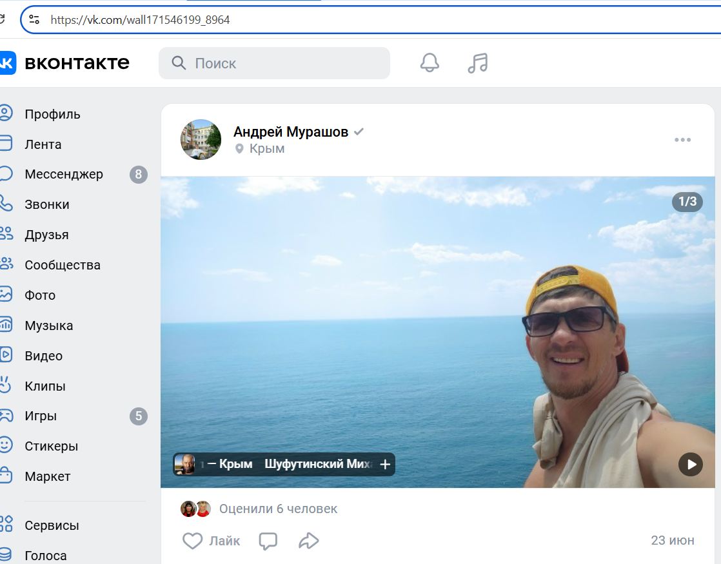Add the song Шуфутинский to your music

[385, 463]
